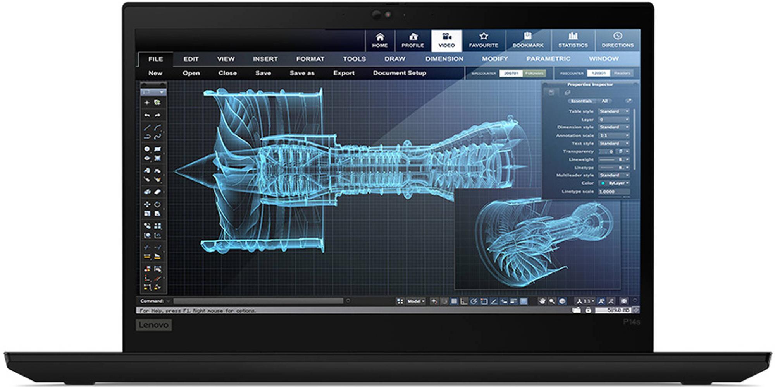This screenshot has width=775, height=387.
Task: Select the Line drawing tool
Action: pos(147,127)
